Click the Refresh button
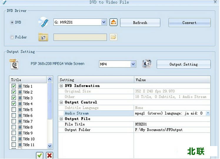The width and height of the screenshot is (220, 159). [140, 23]
